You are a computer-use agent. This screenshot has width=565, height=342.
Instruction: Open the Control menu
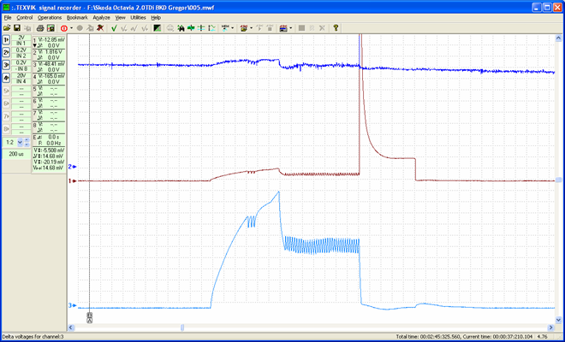tap(25, 18)
